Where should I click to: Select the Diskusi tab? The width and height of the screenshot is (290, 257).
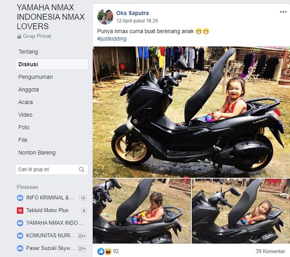(28, 64)
